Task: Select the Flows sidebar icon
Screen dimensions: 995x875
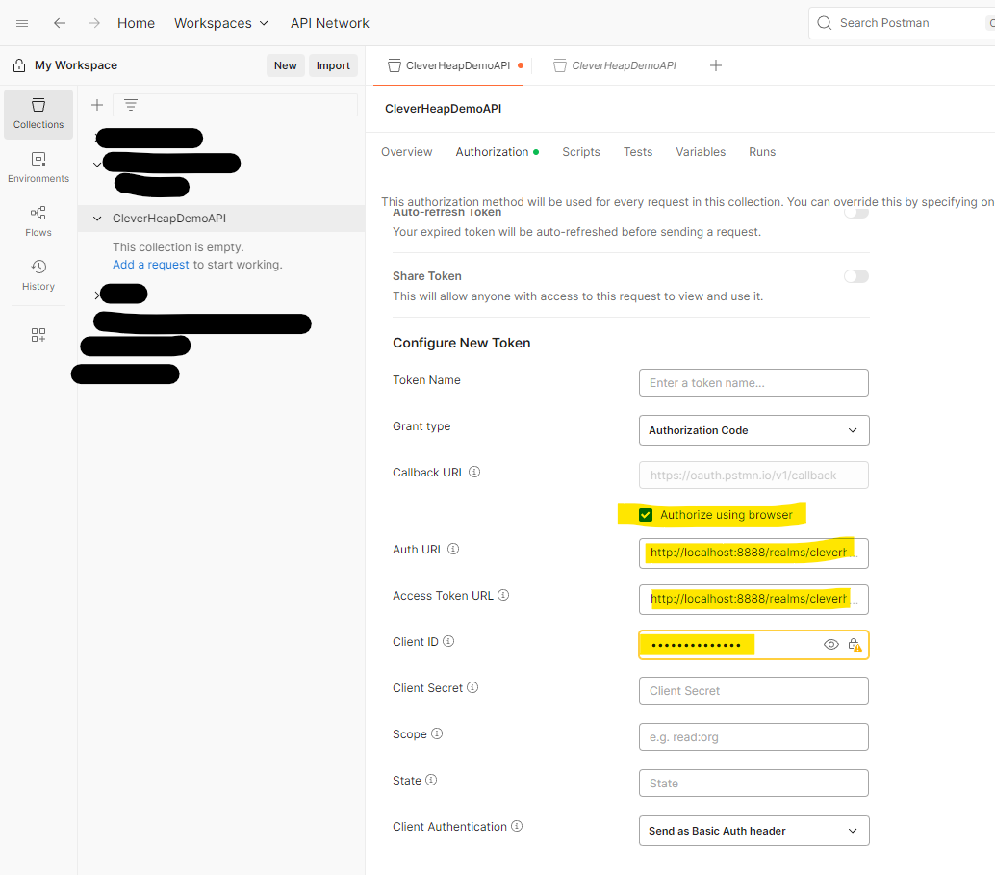Action: (x=38, y=219)
